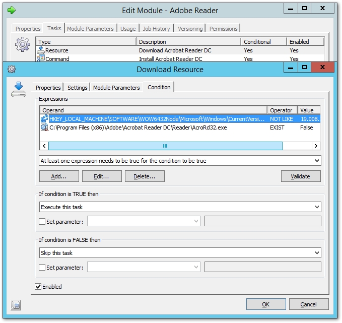Select the AcroRd32.exe expression row
Viewport: 342px width, 323px height.
tap(180, 127)
